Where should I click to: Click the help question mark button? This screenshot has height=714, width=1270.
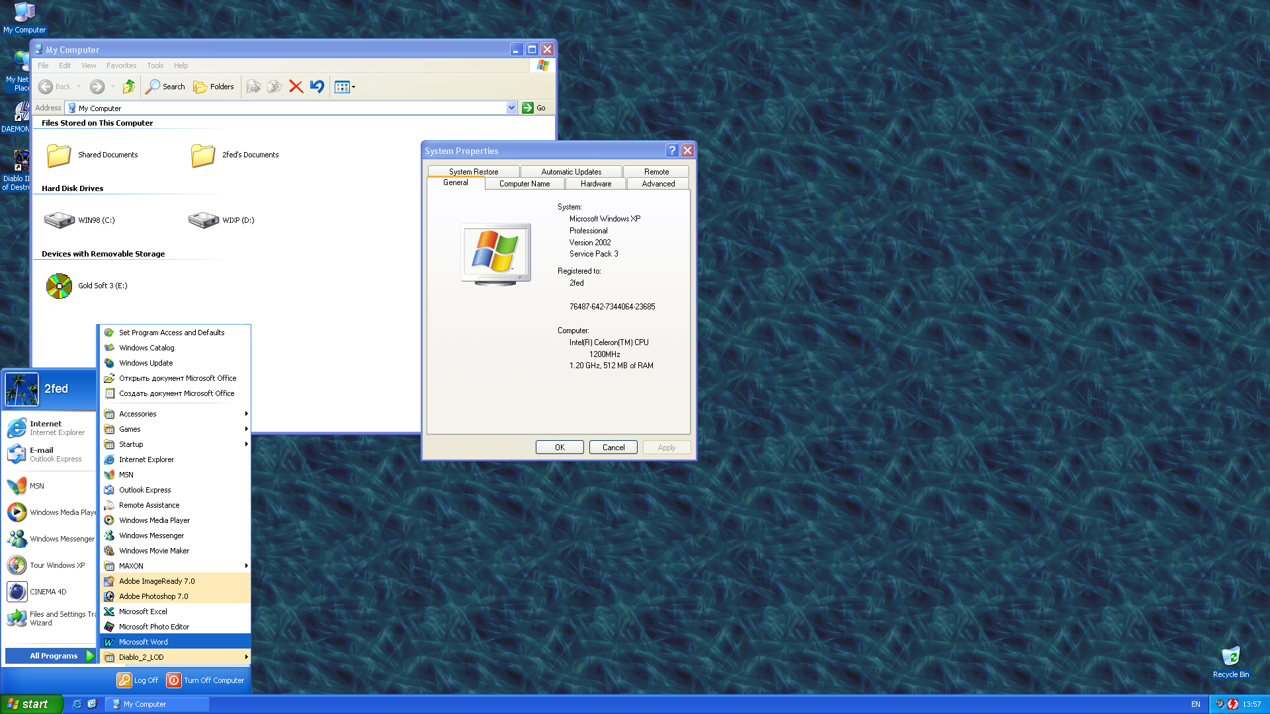tap(672, 151)
